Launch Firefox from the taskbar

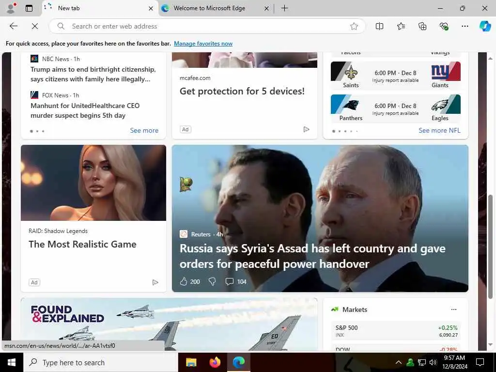click(215, 362)
